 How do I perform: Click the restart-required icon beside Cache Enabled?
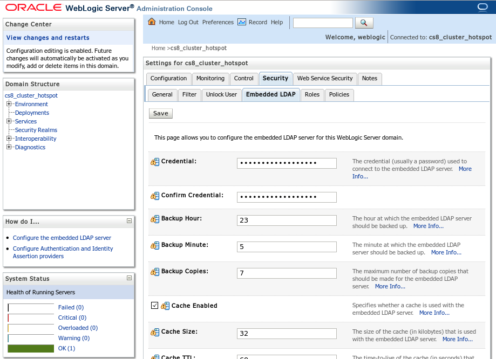pyautogui.click(x=165, y=306)
